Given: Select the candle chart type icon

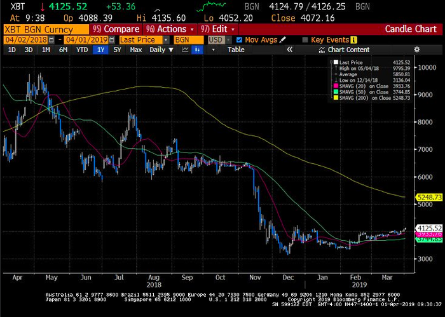Looking at the screenshot, I should [198, 50].
